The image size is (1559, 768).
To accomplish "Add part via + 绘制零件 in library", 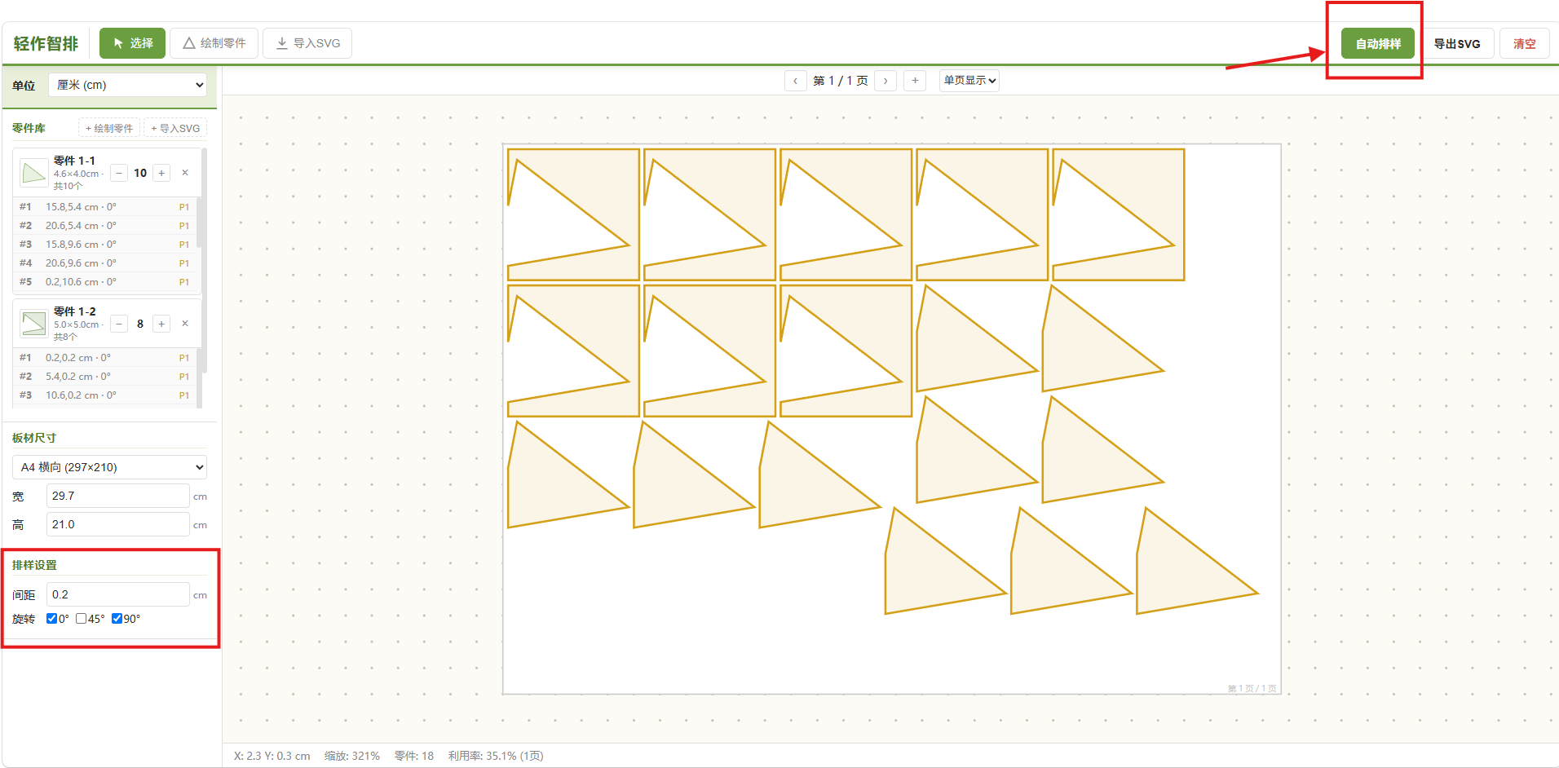I will pyautogui.click(x=109, y=128).
